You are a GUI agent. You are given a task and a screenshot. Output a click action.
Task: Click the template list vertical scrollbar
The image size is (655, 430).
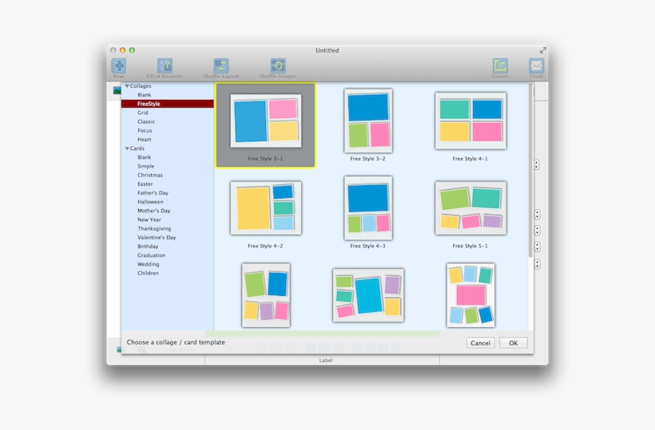point(530,170)
